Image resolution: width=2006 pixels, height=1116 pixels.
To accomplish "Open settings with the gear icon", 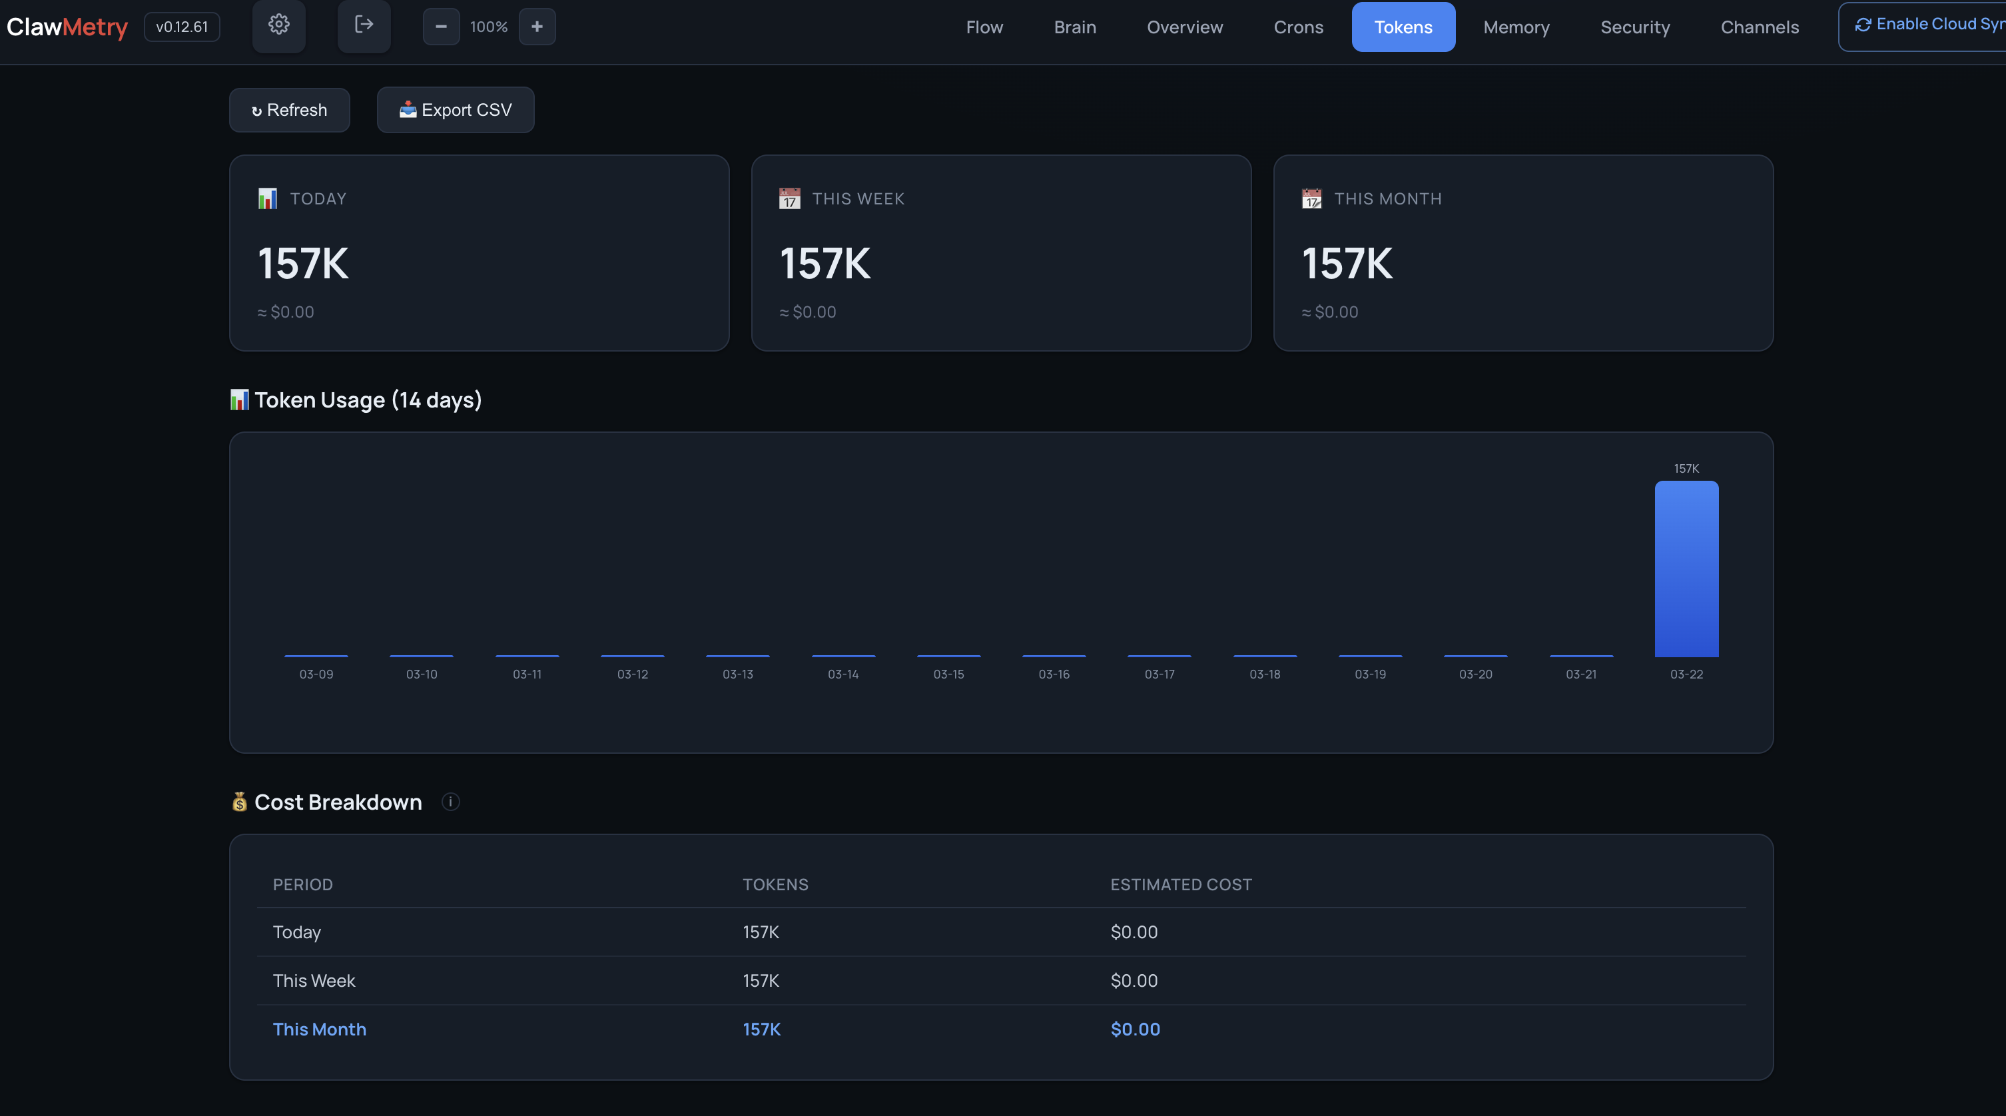I will pyautogui.click(x=279, y=26).
